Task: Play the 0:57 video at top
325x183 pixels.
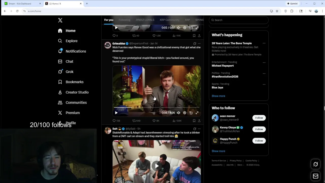Action: coord(116,28)
